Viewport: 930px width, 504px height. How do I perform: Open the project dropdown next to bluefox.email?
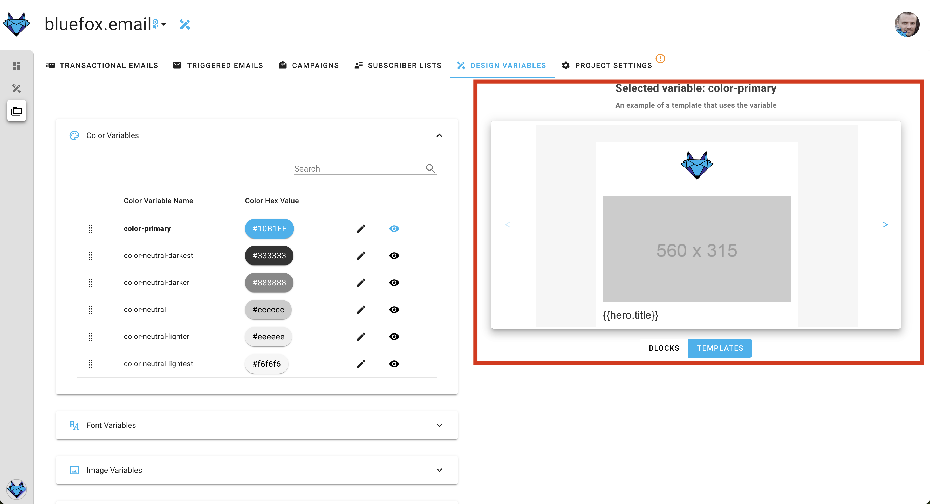tap(163, 25)
